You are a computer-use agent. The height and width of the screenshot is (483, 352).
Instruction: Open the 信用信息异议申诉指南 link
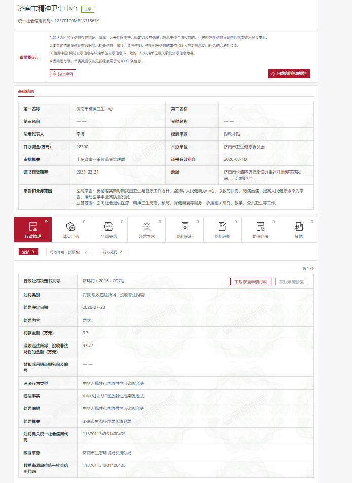tap(227, 37)
